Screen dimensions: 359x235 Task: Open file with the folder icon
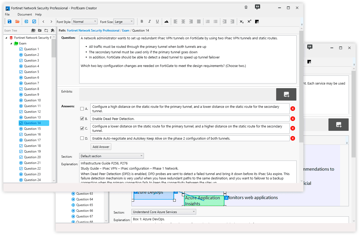point(17,21)
